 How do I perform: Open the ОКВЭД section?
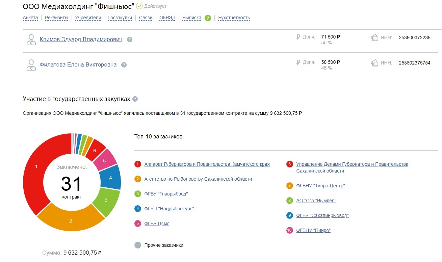(x=167, y=18)
